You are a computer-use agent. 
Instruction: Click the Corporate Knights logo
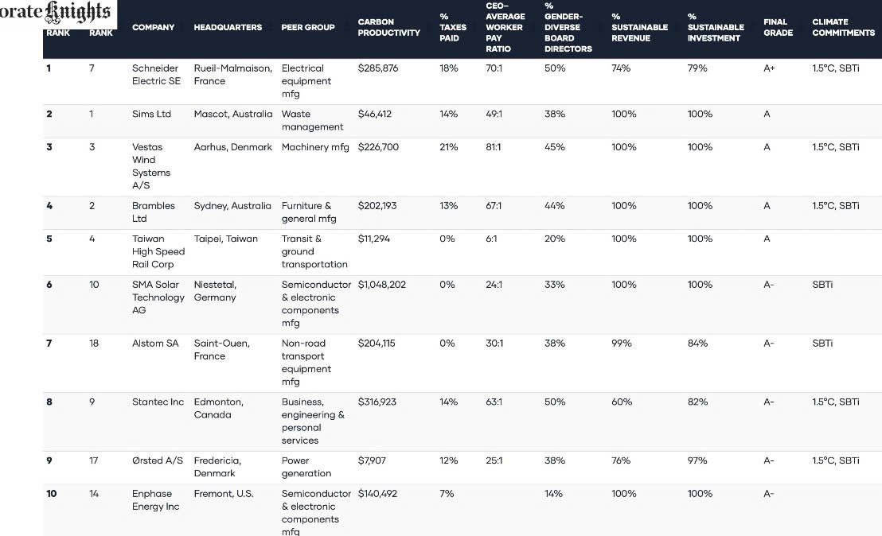pos(57,14)
